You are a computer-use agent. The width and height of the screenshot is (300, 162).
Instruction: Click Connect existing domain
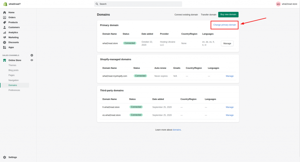186,15
